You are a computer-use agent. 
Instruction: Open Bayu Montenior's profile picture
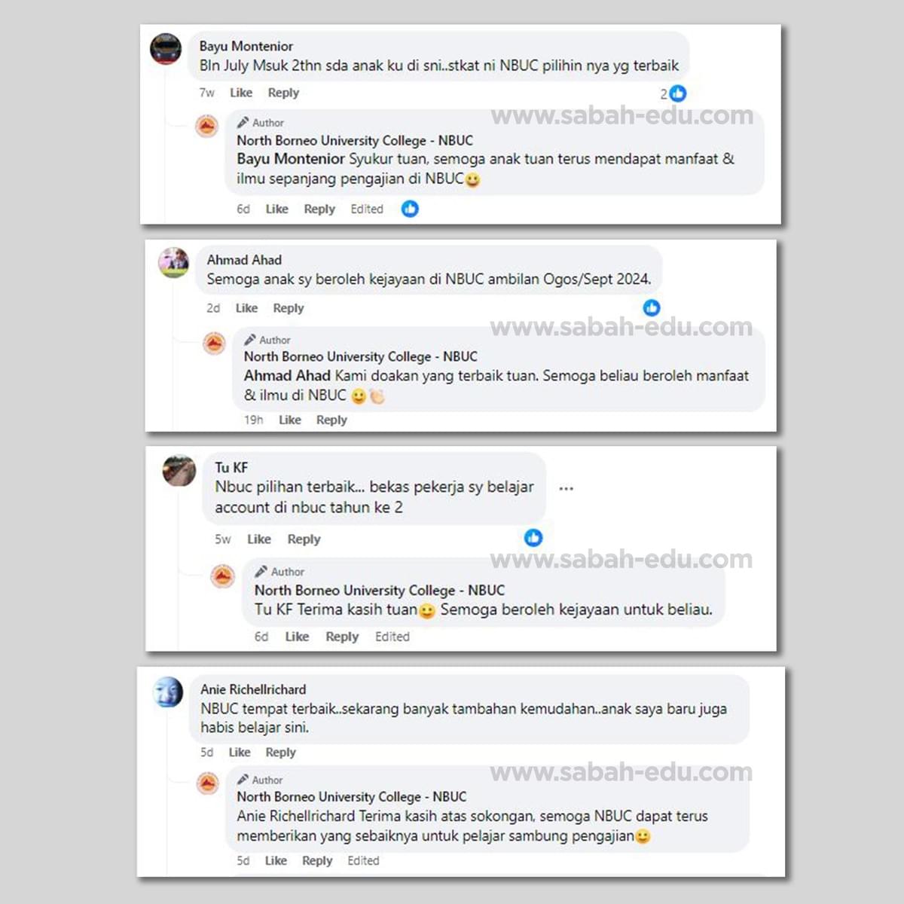click(x=166, y=49)
